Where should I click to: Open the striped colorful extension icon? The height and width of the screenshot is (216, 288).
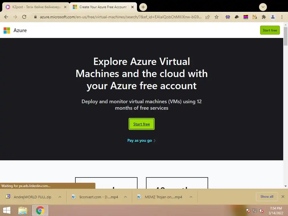pyautogui.click(x=246, y=17)
